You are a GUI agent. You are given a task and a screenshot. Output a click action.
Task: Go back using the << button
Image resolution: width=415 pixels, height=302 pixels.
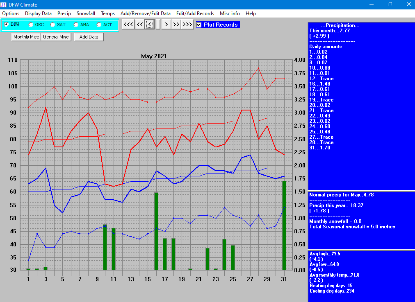(x=140, y=25)
